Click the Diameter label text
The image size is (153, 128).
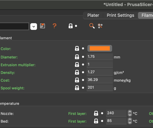[x=9, y=57]
